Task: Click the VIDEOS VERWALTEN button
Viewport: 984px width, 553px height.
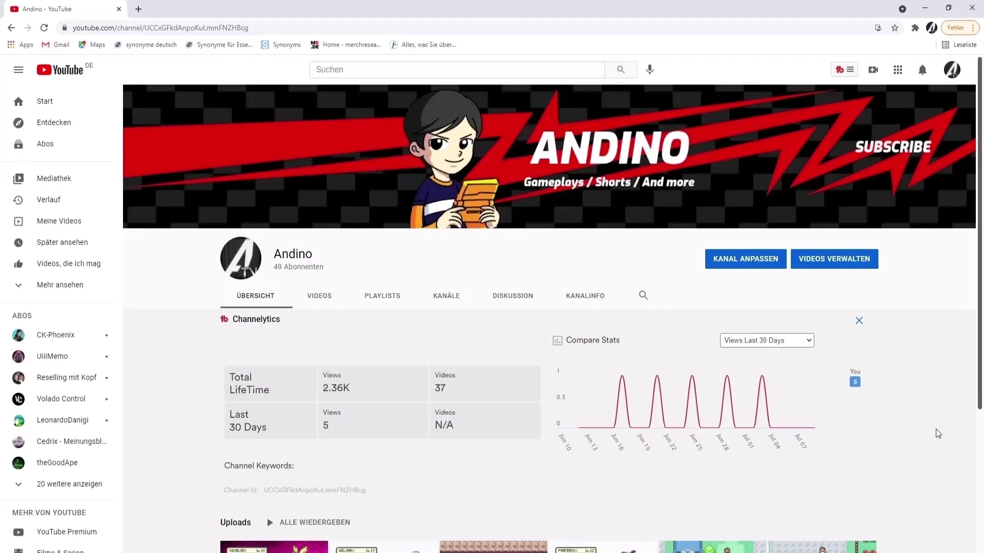Action: 834,259
